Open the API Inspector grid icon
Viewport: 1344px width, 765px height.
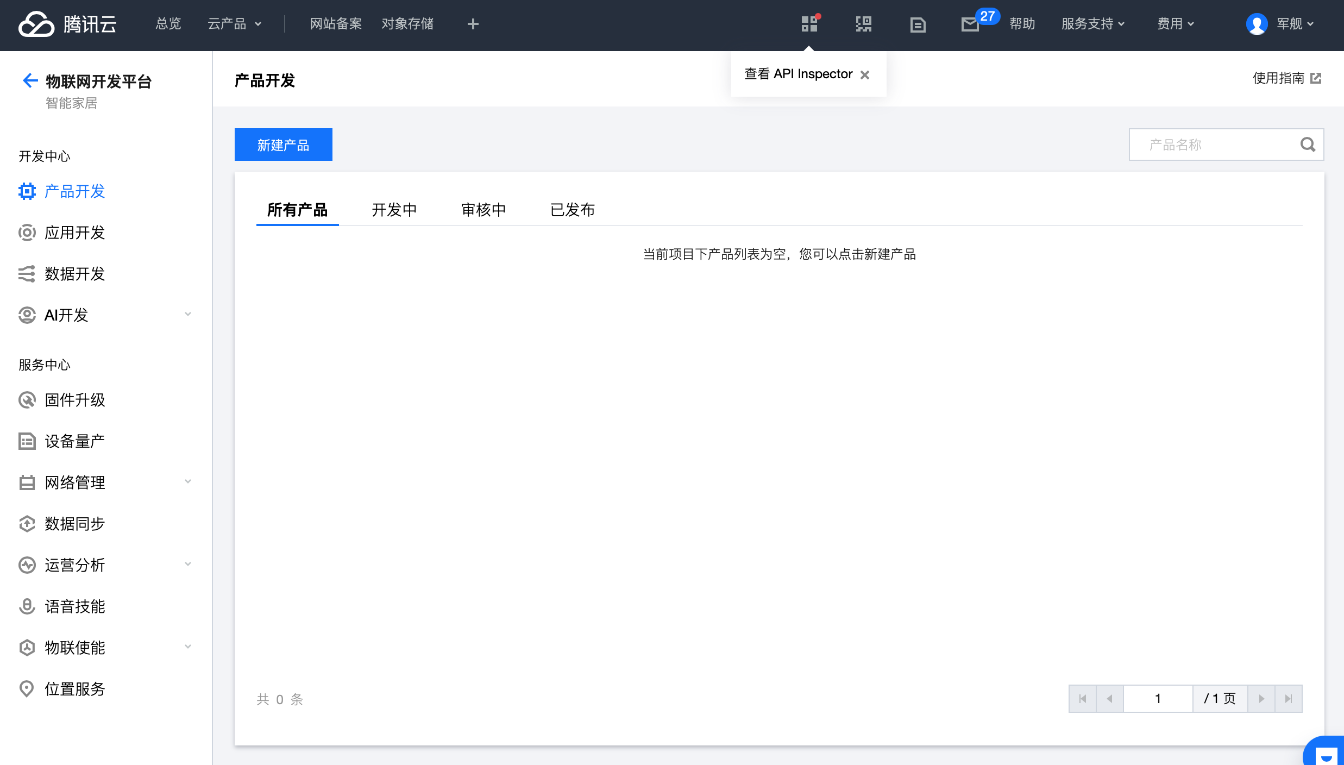[x=809, y=24]
